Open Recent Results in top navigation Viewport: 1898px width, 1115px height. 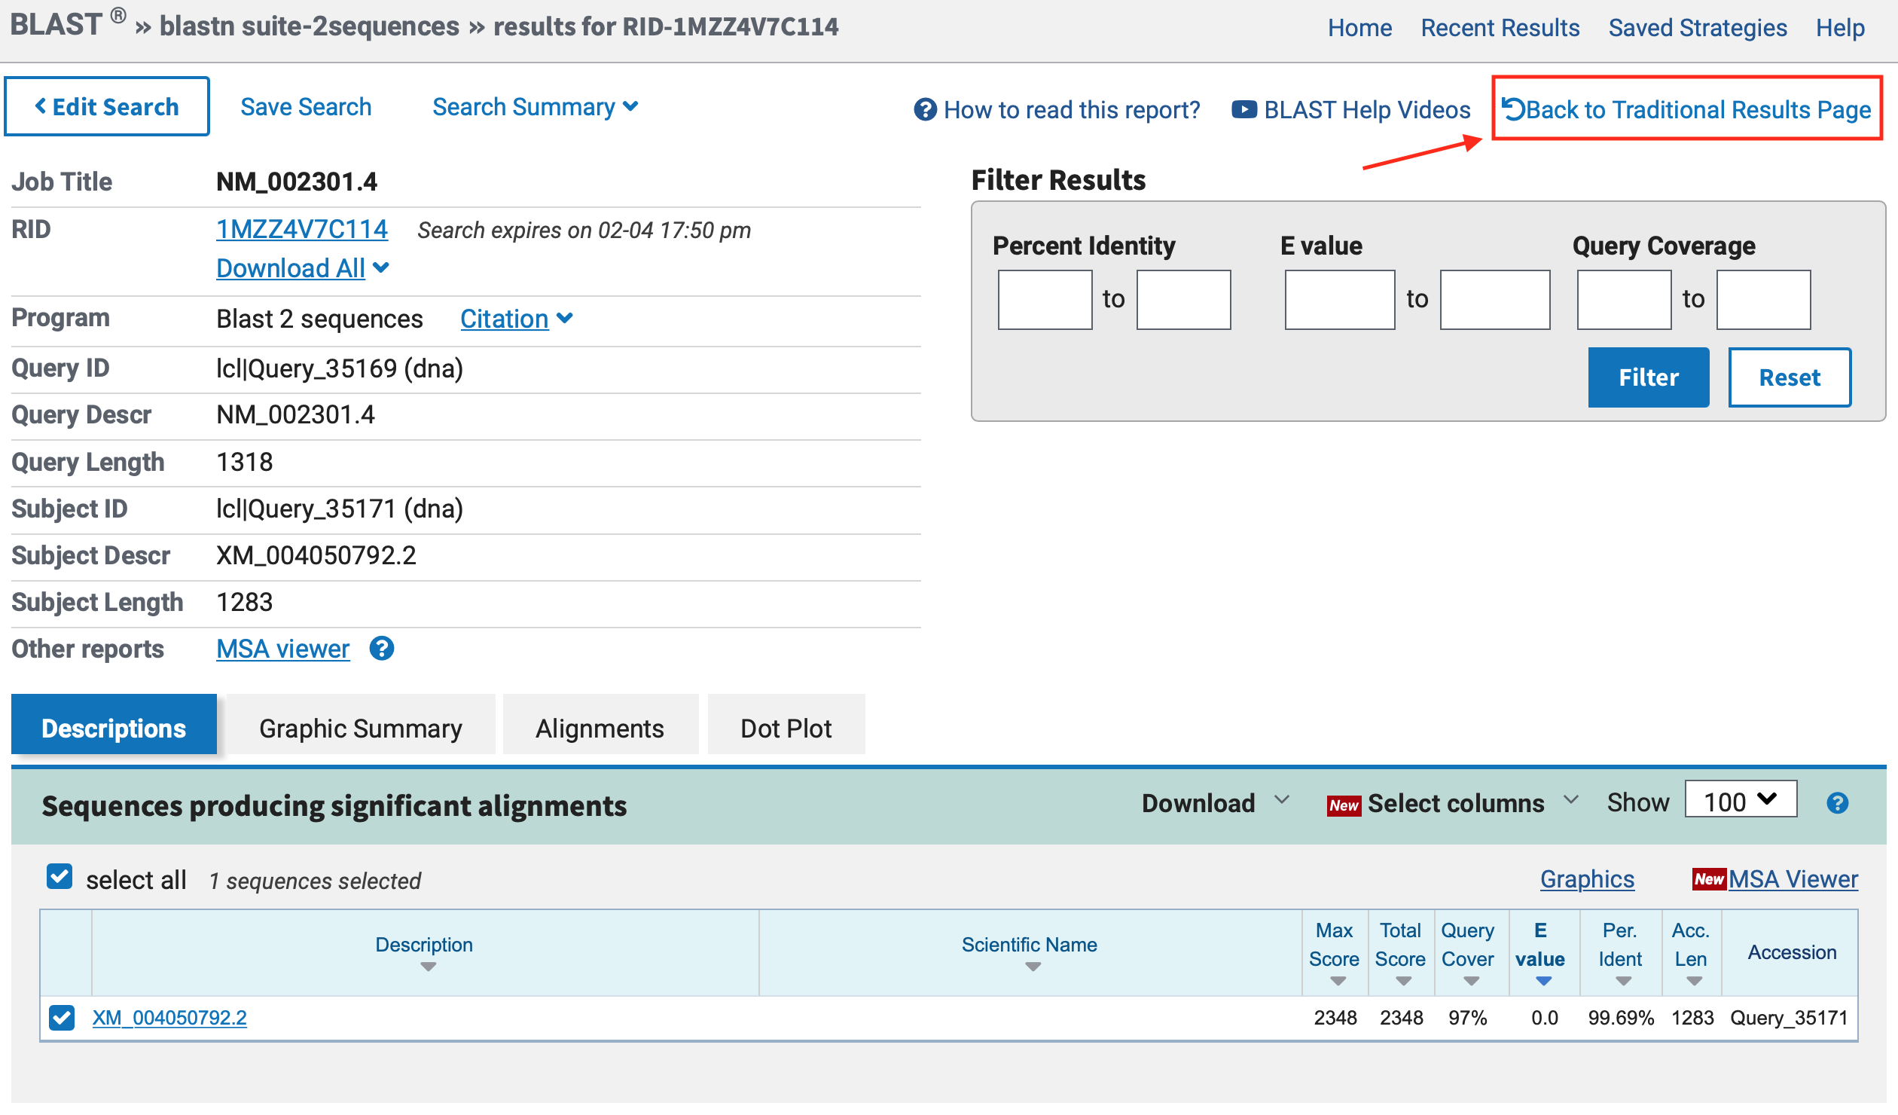(x=1500, y=28)
